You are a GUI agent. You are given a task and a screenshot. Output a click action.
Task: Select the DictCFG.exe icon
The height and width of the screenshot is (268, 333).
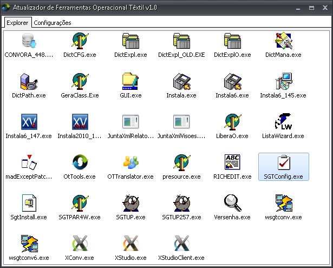[80, 42]
